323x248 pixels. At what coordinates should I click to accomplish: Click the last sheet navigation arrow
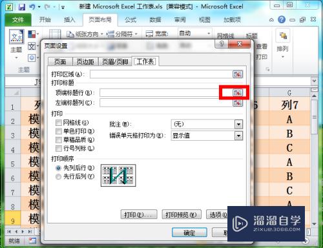tap(30, 232)
